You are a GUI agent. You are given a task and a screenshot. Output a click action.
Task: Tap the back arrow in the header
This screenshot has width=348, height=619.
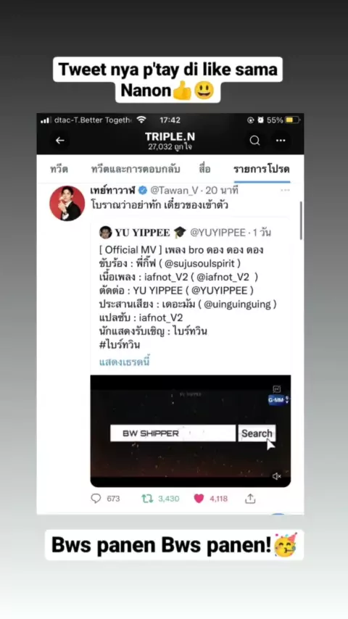[x=60, y=140]
